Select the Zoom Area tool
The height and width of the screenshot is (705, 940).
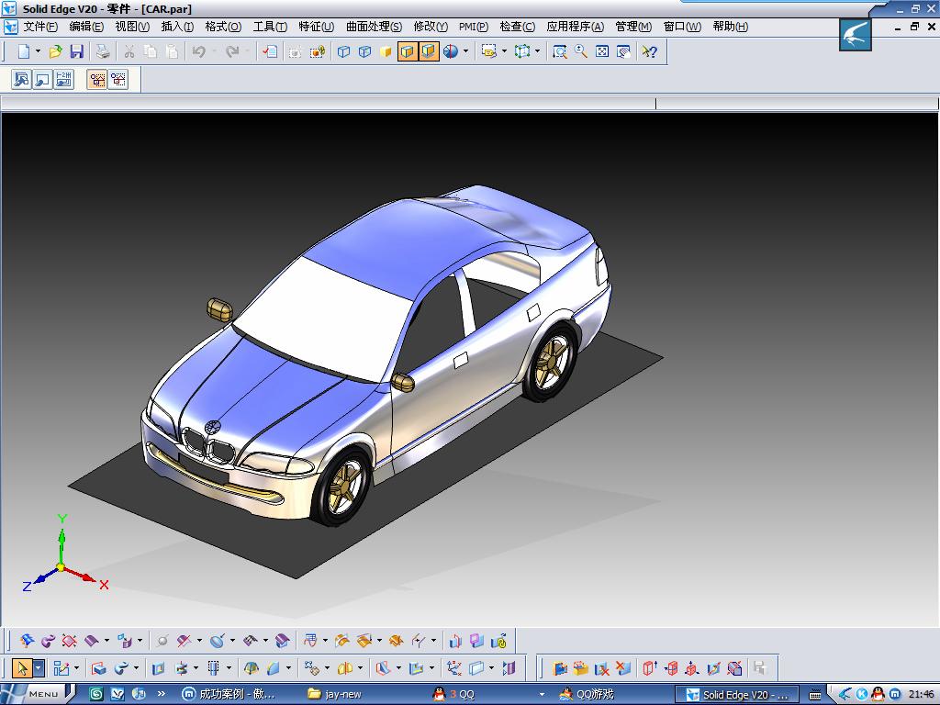(x=560, y=52)
